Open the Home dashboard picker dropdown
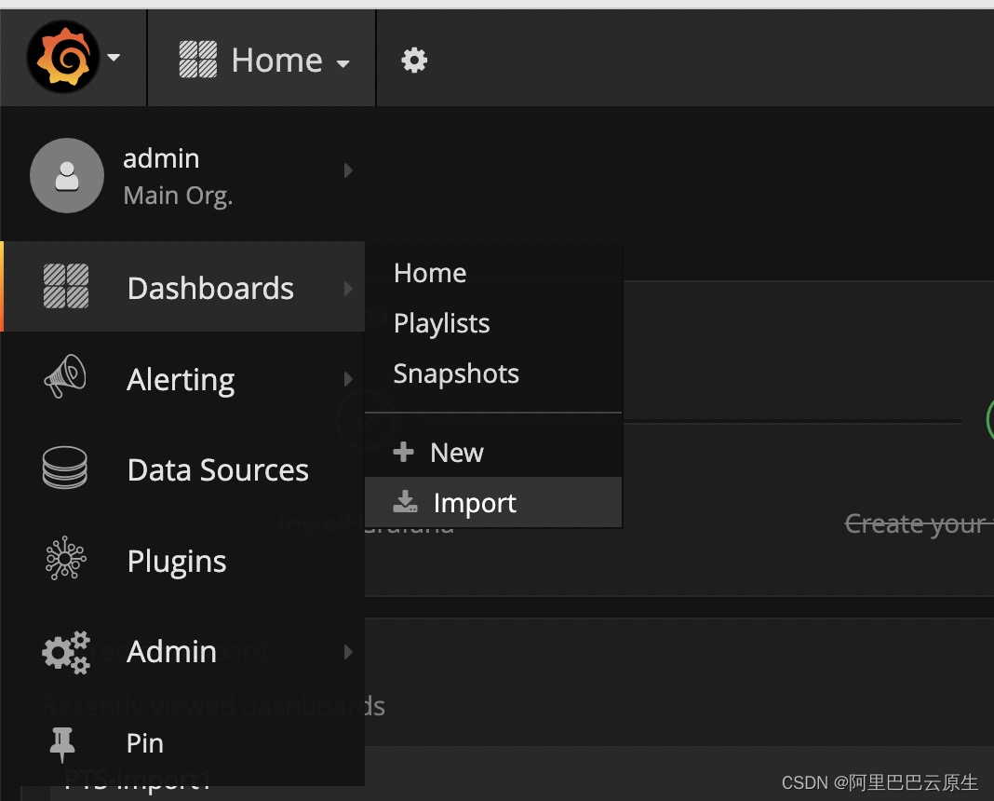Viewport: 994px width, 801px height. pyautogui.click(x=263, y=60)
